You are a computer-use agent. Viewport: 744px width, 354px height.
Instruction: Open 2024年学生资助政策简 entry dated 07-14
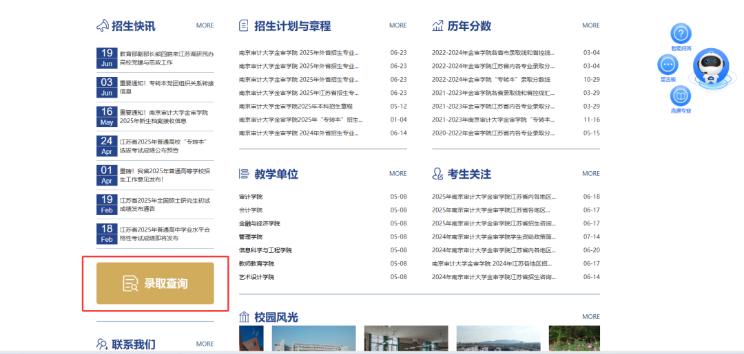pyautogui.click(x=494, y=236)
